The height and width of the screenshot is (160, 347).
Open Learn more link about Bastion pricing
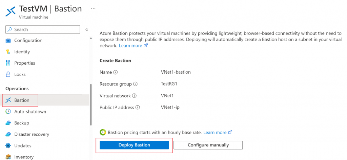[x=218, y=132]
